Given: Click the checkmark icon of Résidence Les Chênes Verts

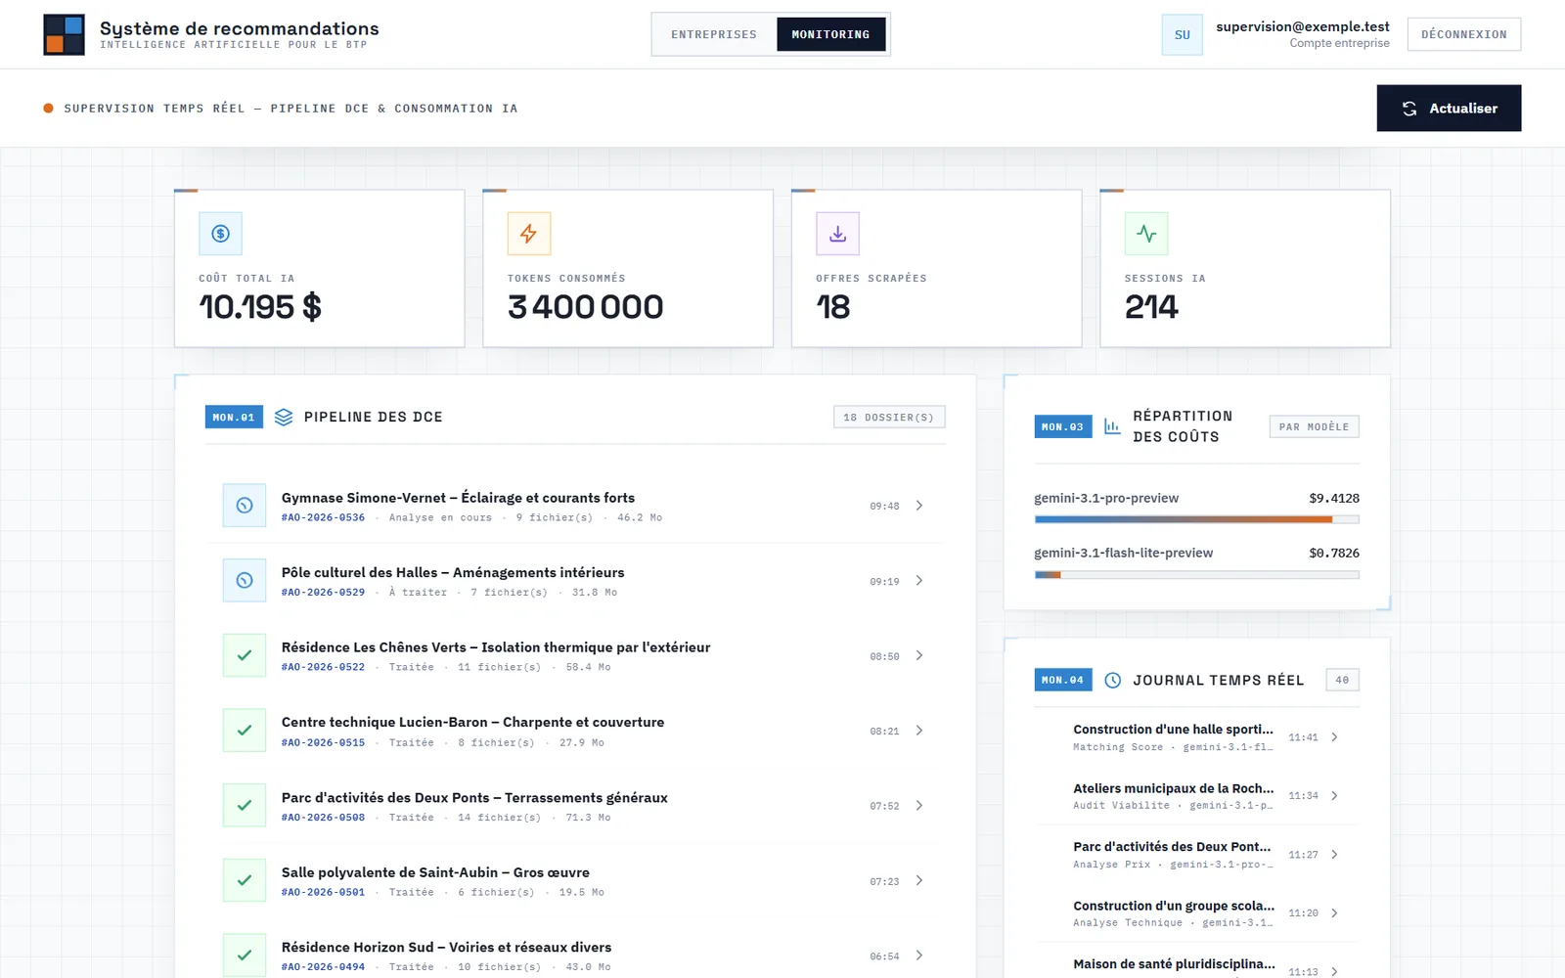Looking at the screenshot, I should click(245, 655).
